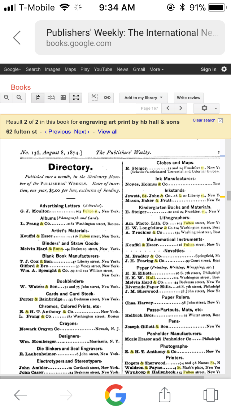Open Gmail from the Google bar
The height and width of the screenshot is (411, 231).
tap(139, 69)
